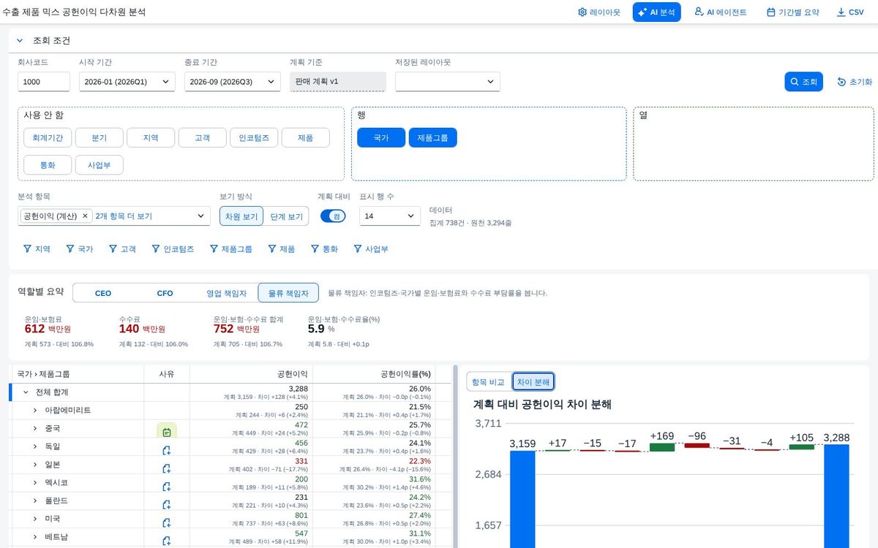Viewport: 878px width, 548px height.
Task: Add a reason note for 폴란드
Action: (x=167, y=505)
